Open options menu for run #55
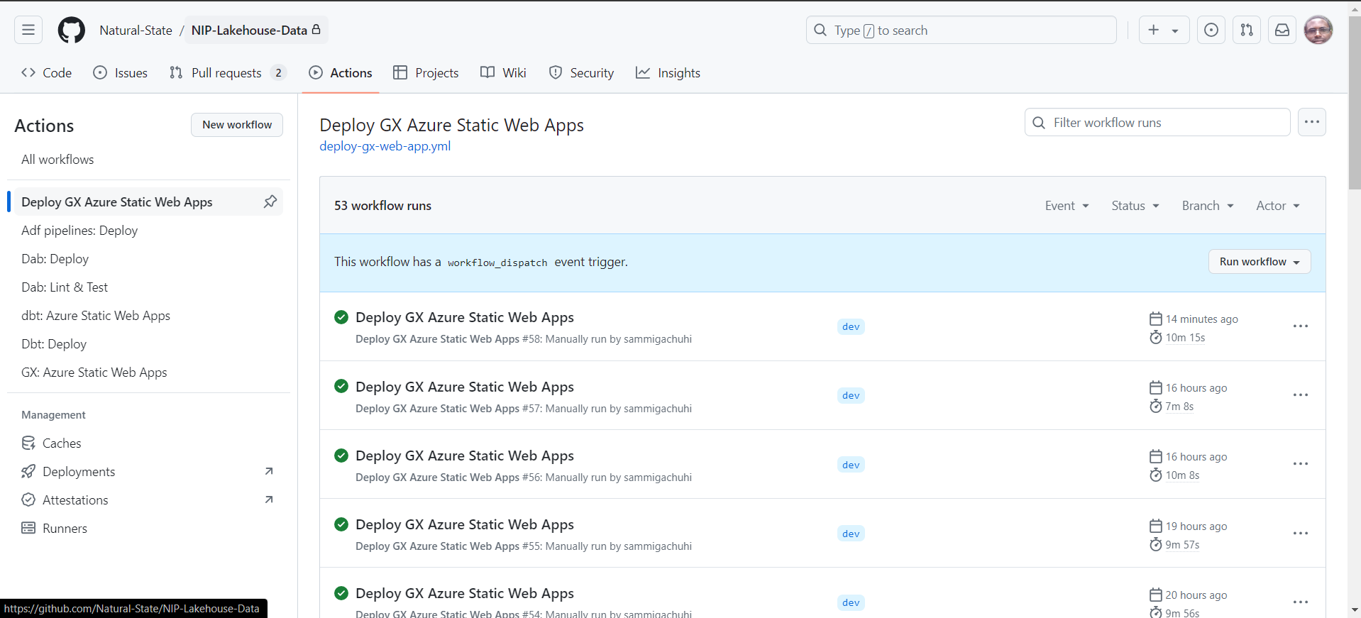This screenshot has height=618, width=1361. pyautogui.click(x=1301, y=534)
